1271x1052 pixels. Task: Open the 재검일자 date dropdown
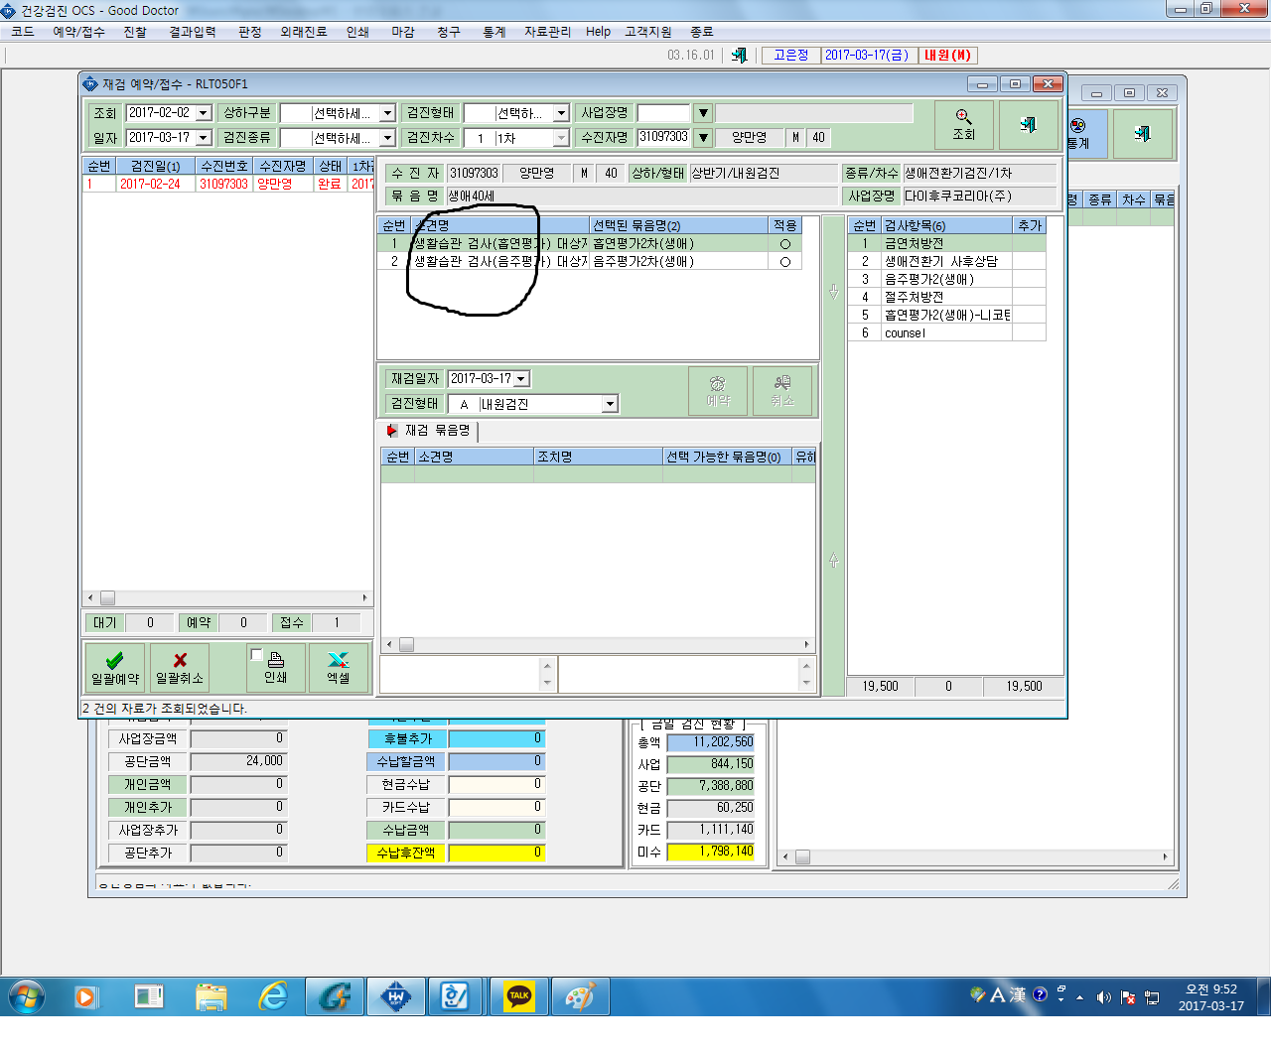(x=521, y=379)
